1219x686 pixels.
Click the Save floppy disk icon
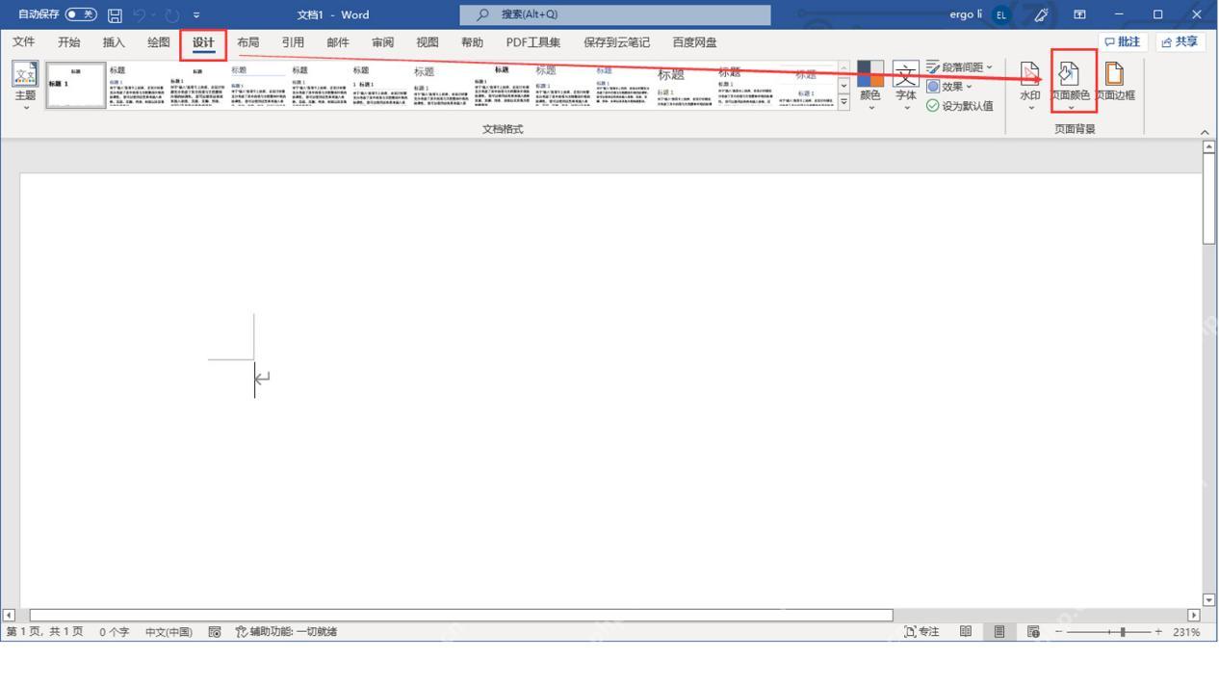click(115, 14)
